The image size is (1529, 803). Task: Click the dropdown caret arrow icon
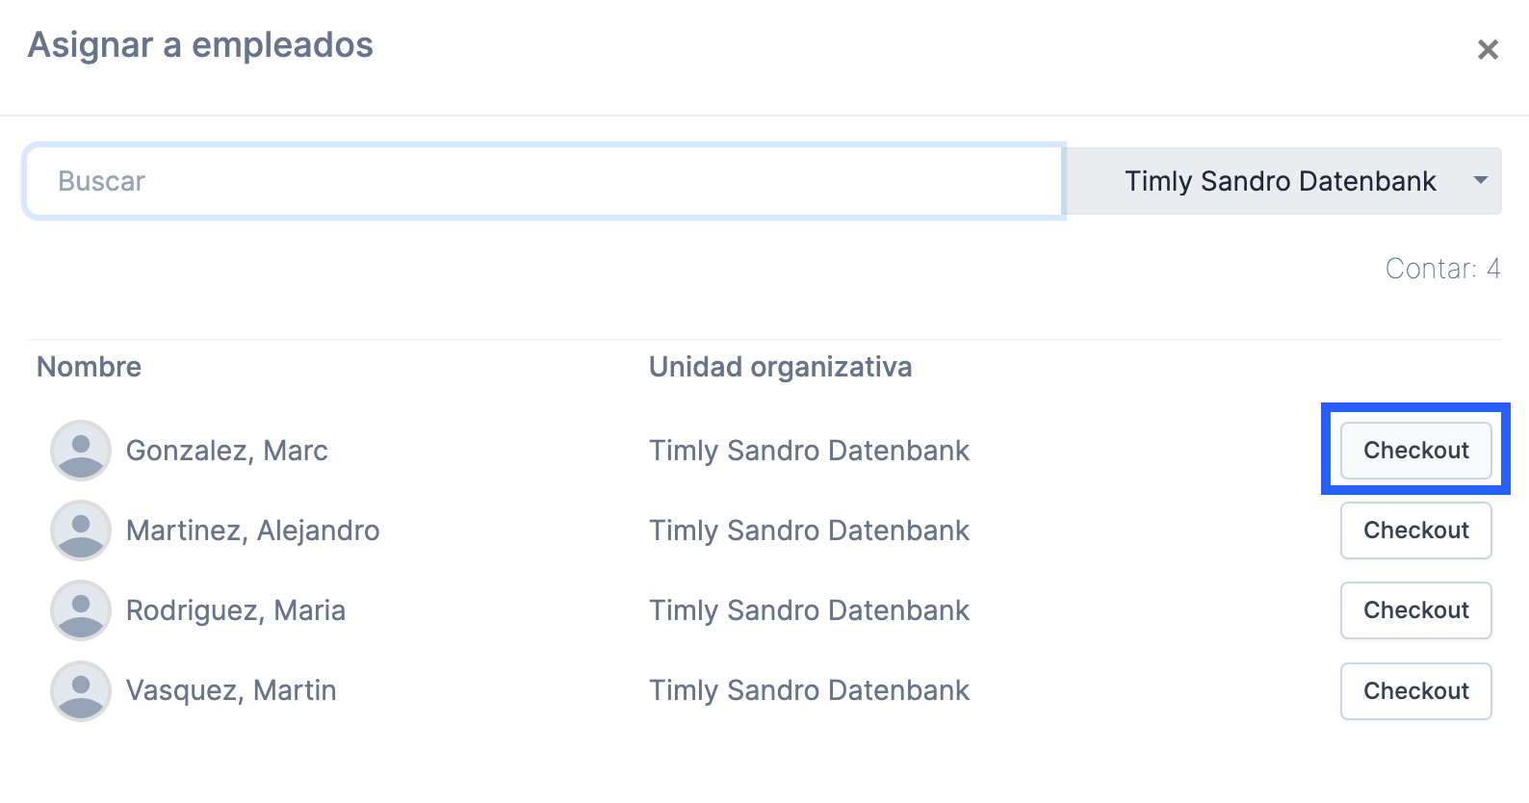point(1480,180)
